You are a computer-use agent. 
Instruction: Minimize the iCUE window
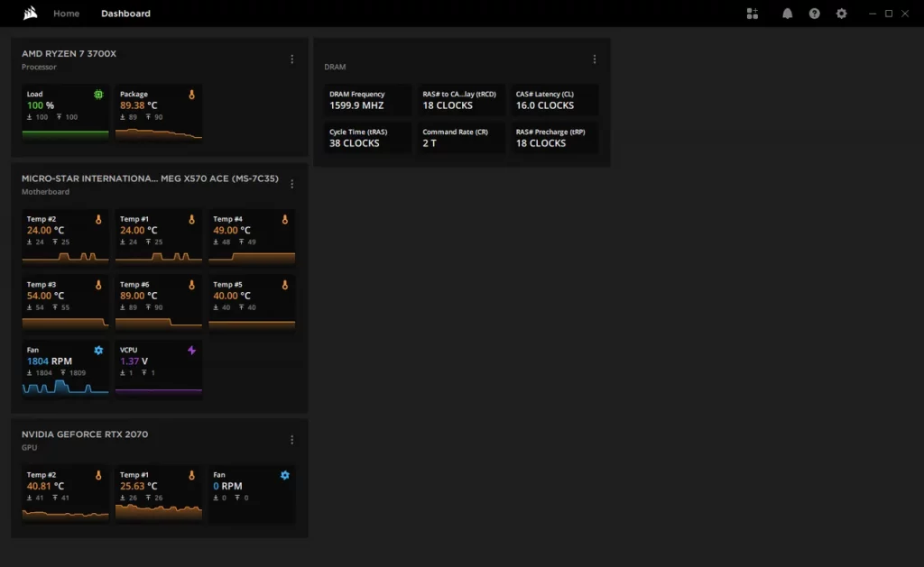coord(873,14)
